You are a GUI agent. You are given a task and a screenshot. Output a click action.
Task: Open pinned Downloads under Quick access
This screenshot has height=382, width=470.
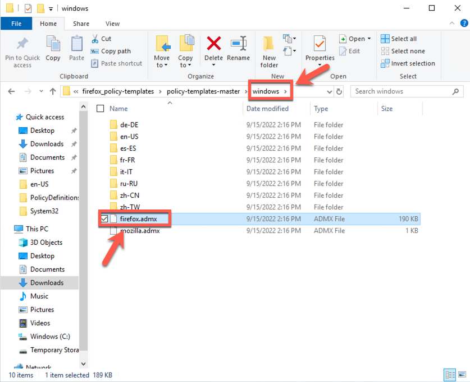pyautogui.click(x=47, y=144)
